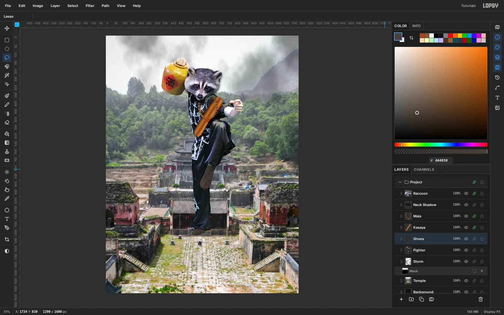The image size is (504, 315).
Task: Toggle visibility of the Mala layer
Action: coord(466,216)
